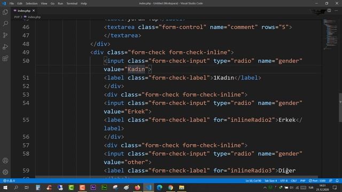This screenshot has width=342, height=192.
Task: Click Ln 50, Col 90 in status bar
Action: tap(253, 181)
